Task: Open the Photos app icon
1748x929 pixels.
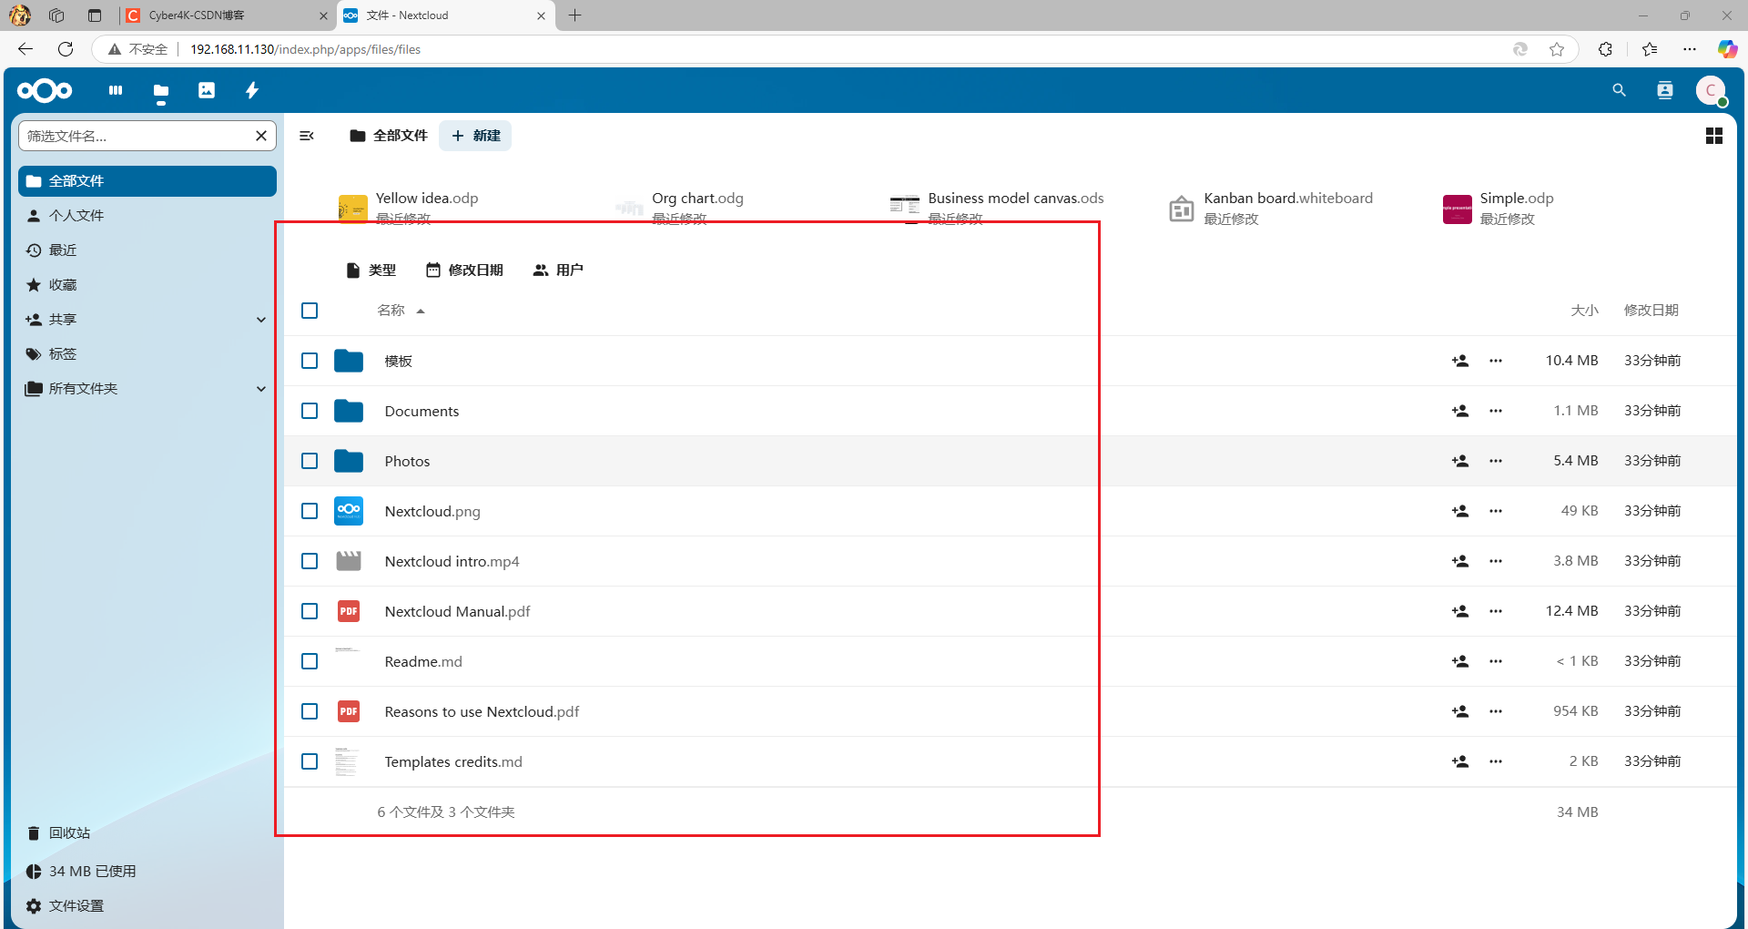Action: pyautogui.click(x=207, y=90)
